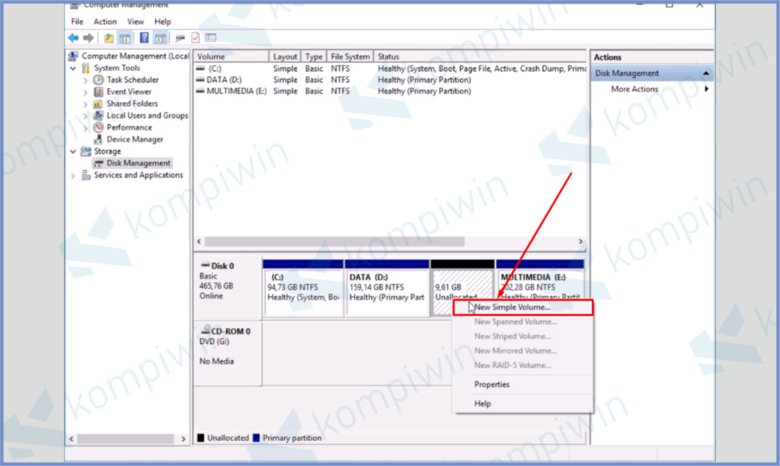The image size is (780, 466).
Task: Click the Action menu in the menu bar
Action: click(x=105, y=21)
